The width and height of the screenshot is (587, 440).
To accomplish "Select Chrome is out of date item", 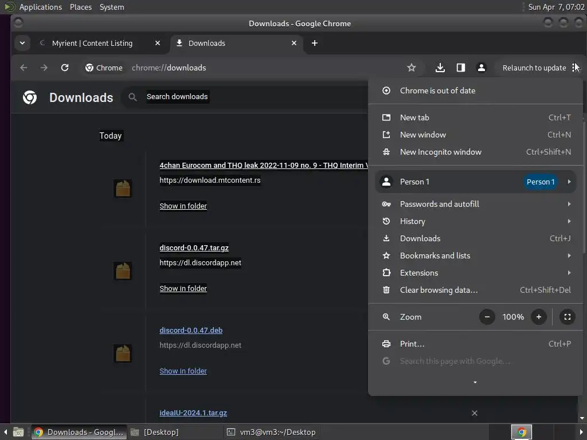I will (475, 91).
